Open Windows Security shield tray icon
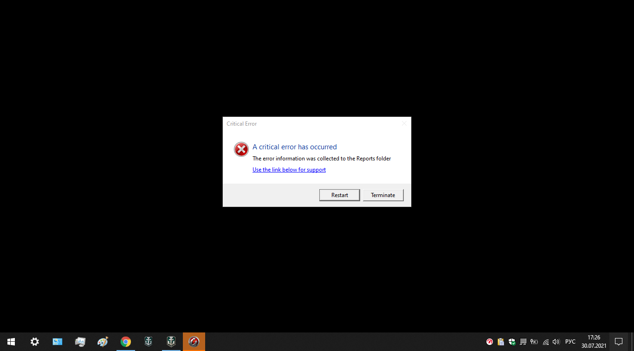Image resolution: width=634 pixels, height=351 pixels. click(512, 342)
